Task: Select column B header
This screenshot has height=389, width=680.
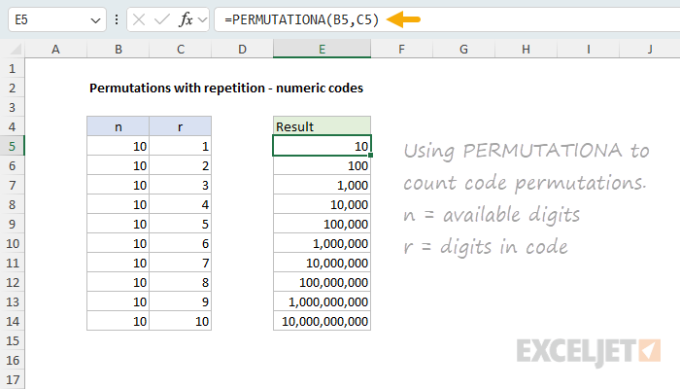Action: tap(118, 49)
